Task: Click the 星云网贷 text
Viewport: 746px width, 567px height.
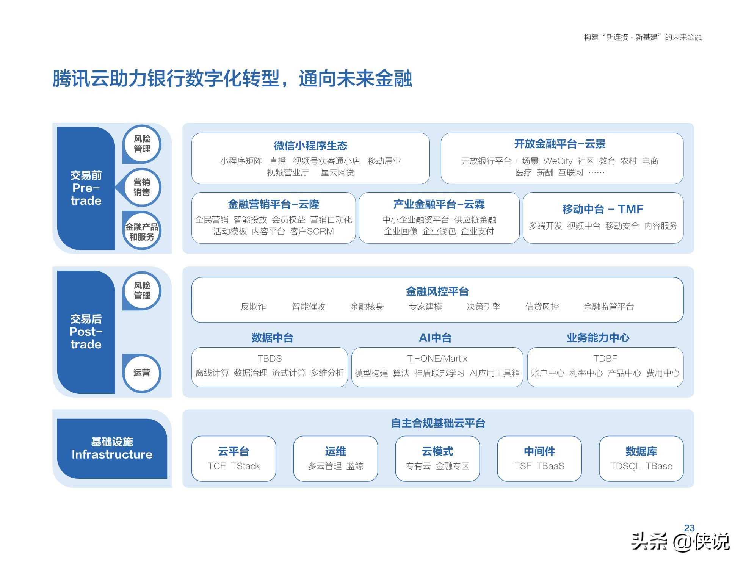Action: pyautogui.click(x=337, y=173)
